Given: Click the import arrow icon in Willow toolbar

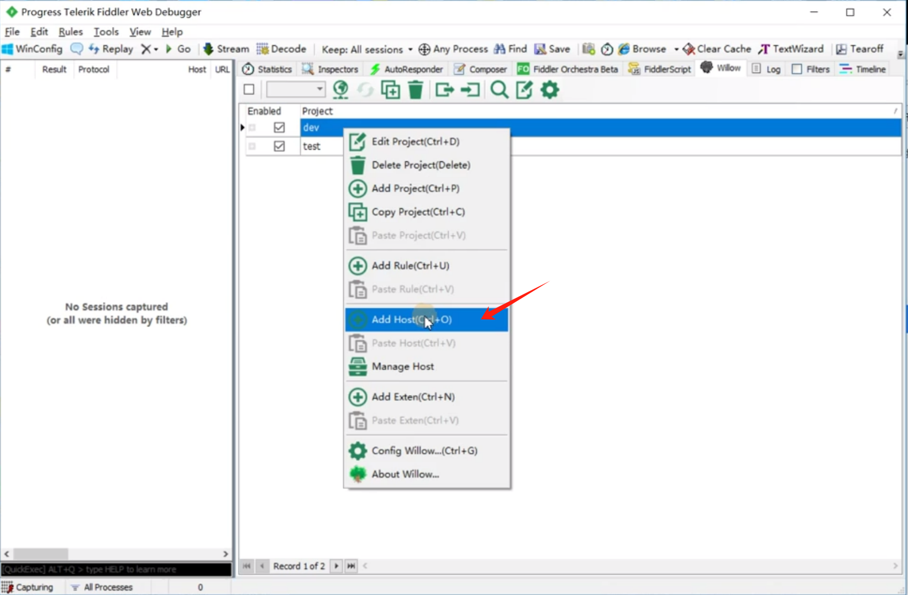Looking at the screenshot, I should (470, 89).
